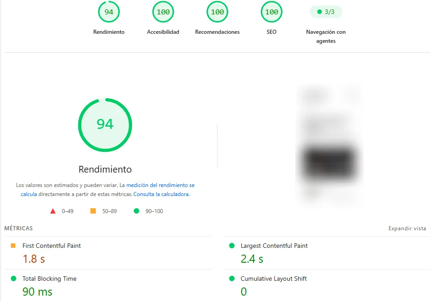Viewport: 433px width, 301px height.
Task: Open the 'Consulta la calculadora' link
Action: pos(161,194)
